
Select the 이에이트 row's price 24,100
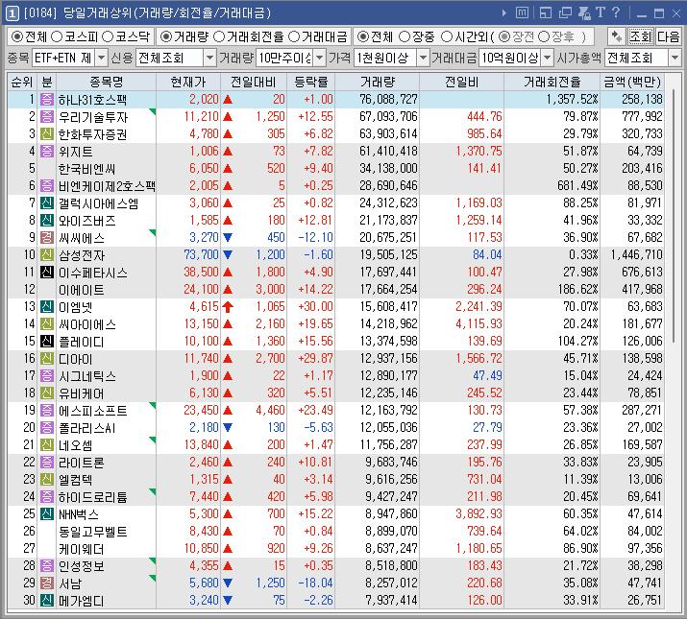coord(201,290)
